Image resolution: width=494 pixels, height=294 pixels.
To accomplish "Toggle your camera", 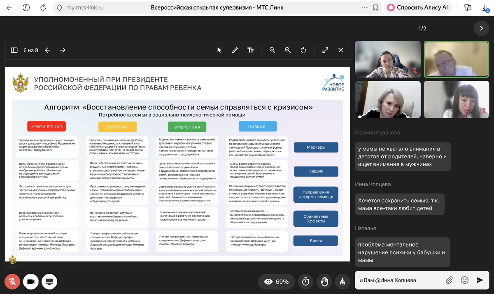I will coord(31,282).
